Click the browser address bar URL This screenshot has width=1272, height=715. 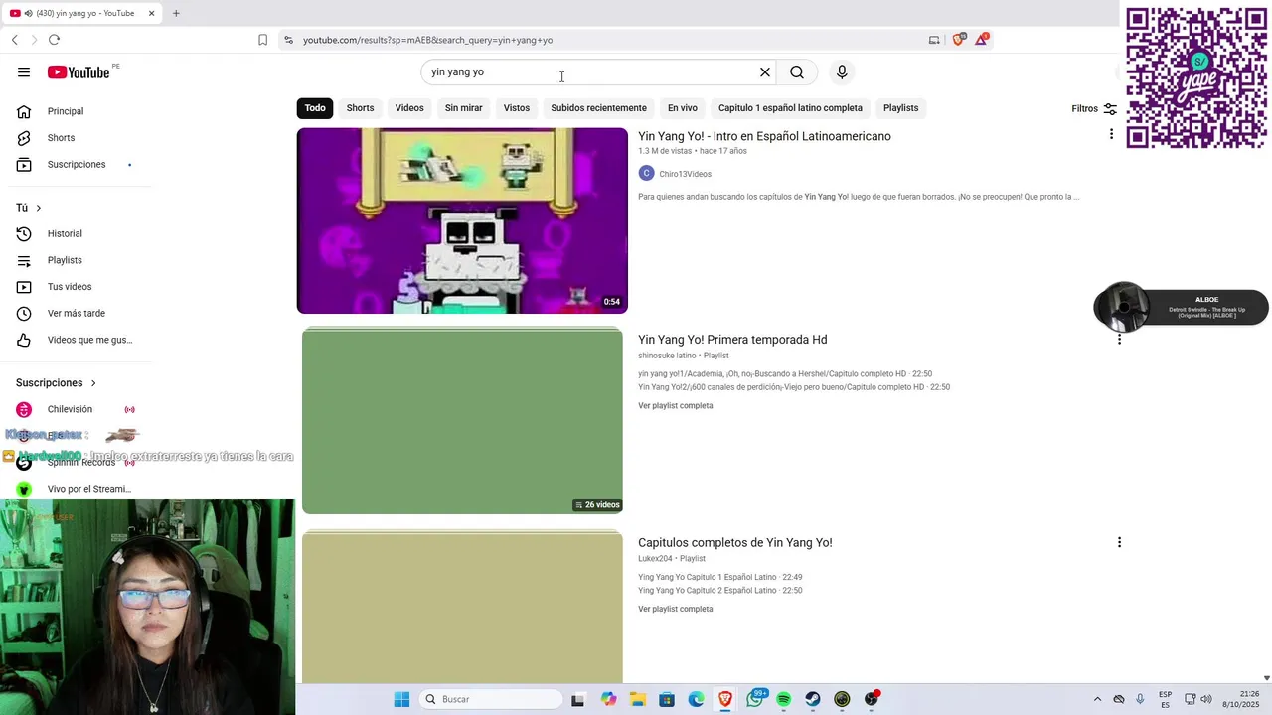(427, 40)
